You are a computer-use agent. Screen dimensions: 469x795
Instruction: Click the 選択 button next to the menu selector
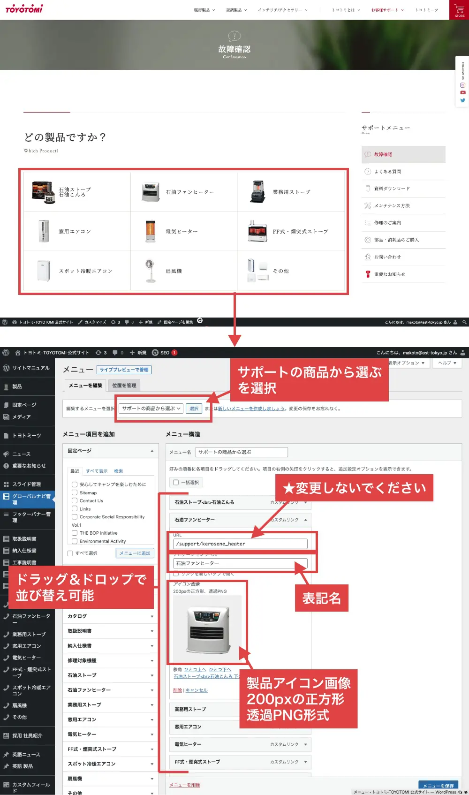point(194,409)
